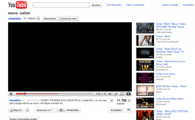The width and height of the screenshot is (195, 120).
Task: Click the video progress bar scrubber
Action: click(x=25, y=94)
